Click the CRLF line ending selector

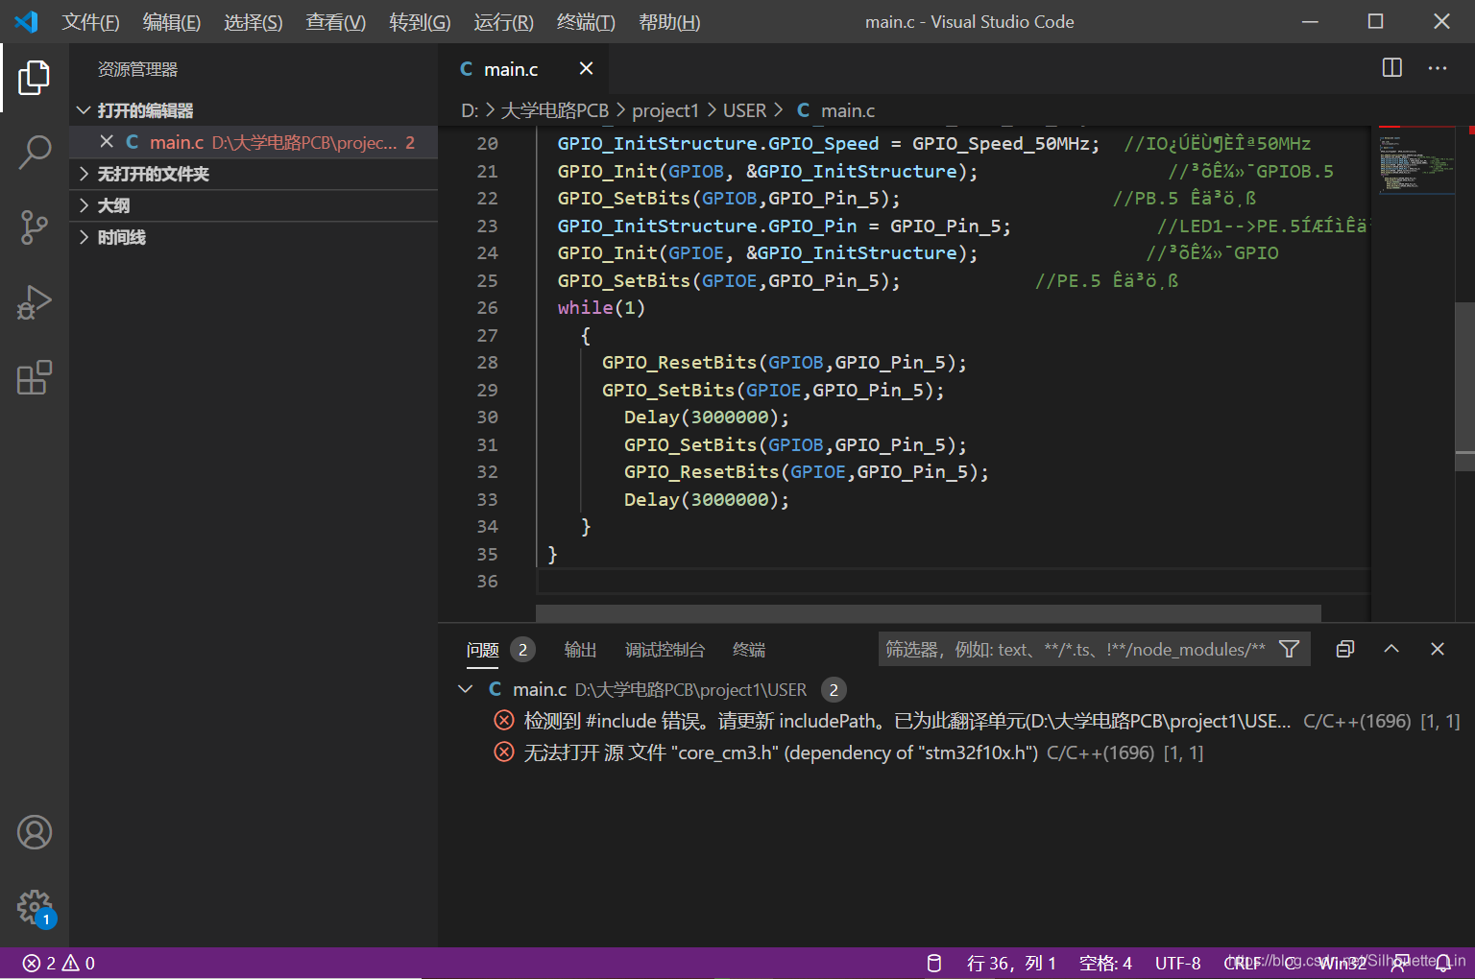pos(1243,963)
